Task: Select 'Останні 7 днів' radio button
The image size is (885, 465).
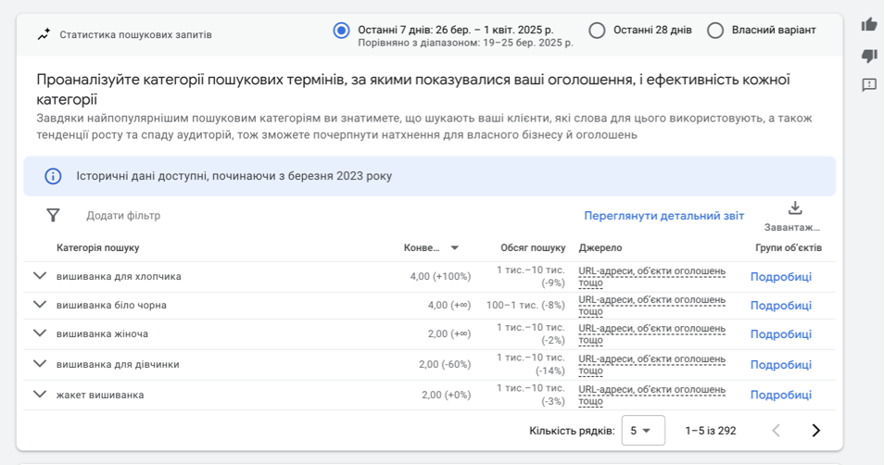Action: point(341,31)
